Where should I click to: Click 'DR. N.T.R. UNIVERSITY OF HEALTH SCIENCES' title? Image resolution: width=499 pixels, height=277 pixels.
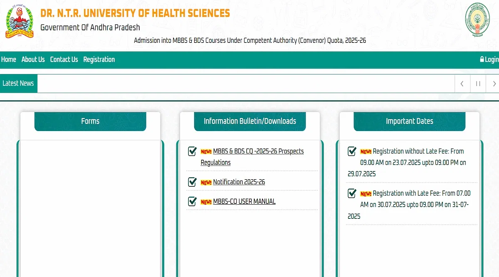click(x=135, y=13)
